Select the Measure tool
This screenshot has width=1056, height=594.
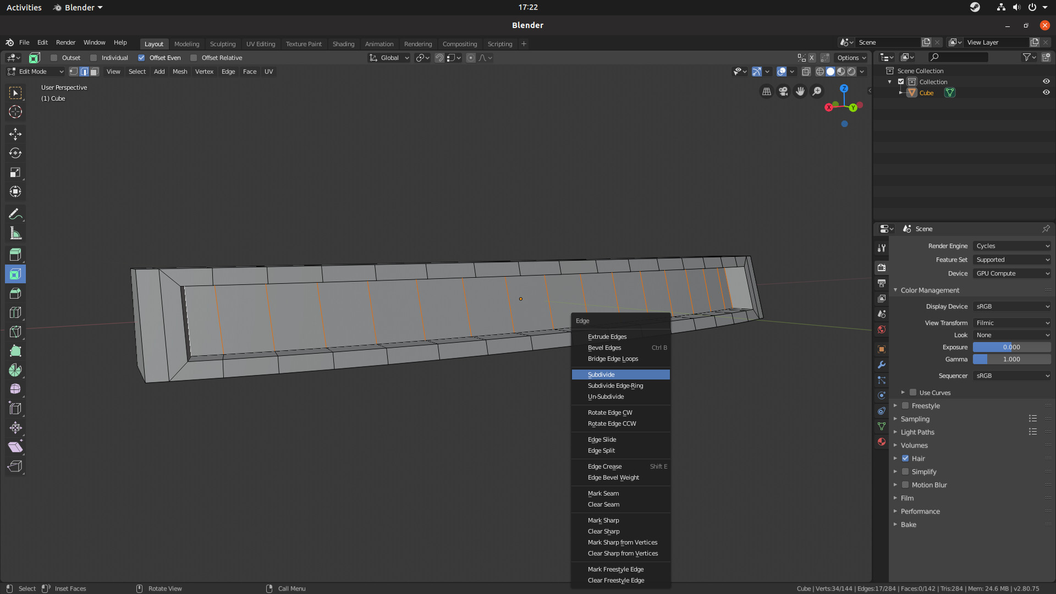15,233
